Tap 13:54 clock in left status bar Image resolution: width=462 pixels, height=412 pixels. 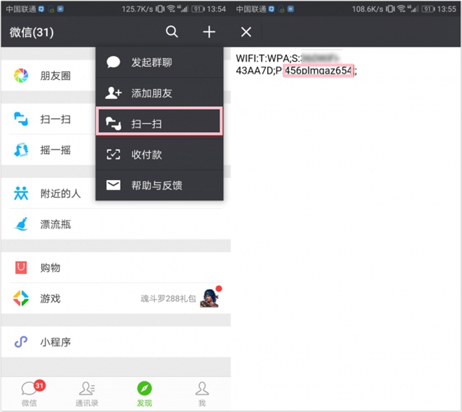(x=216, y=9)
